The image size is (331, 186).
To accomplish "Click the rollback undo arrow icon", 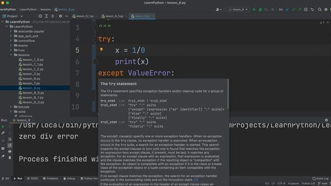I will point(312,9).
